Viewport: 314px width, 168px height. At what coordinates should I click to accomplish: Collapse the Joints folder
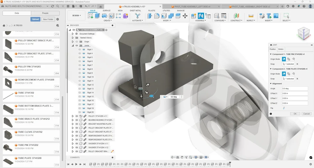73,45
